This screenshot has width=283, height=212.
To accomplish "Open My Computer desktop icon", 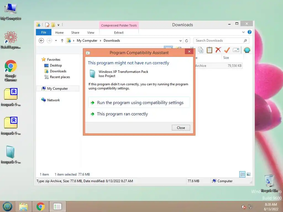I will click(x=11, y=11).
